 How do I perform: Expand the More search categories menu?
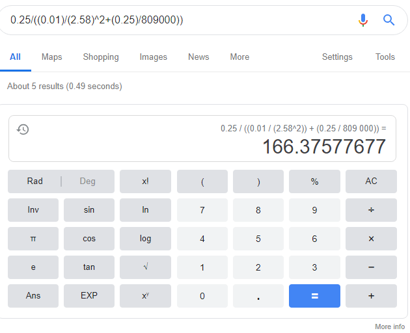coord(239,57)
